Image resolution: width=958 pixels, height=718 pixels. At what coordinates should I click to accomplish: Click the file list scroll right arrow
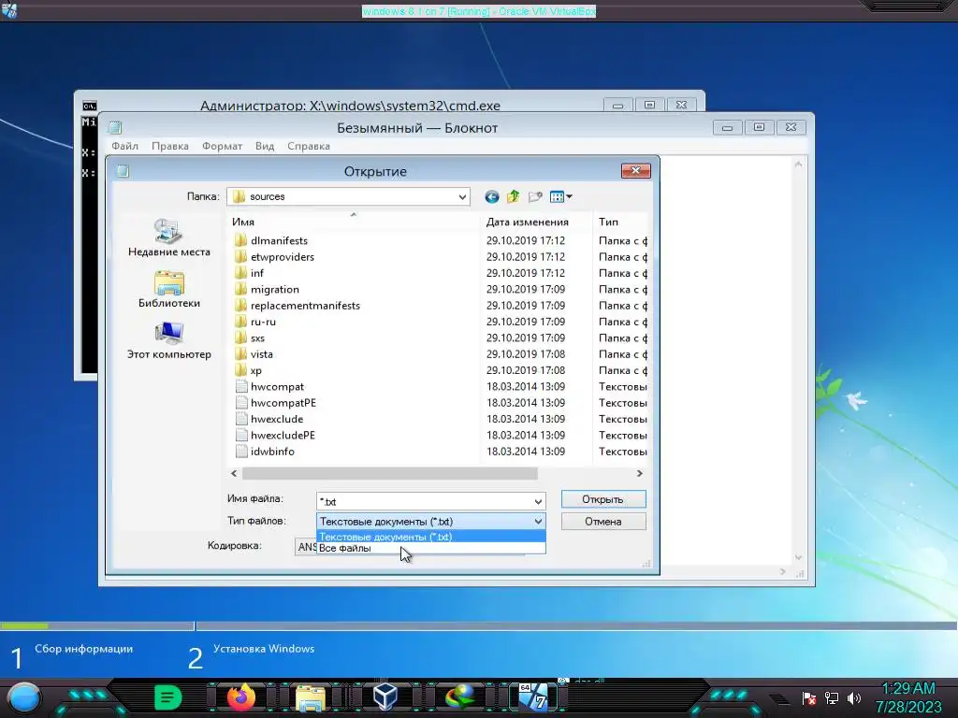click(640, 473)
